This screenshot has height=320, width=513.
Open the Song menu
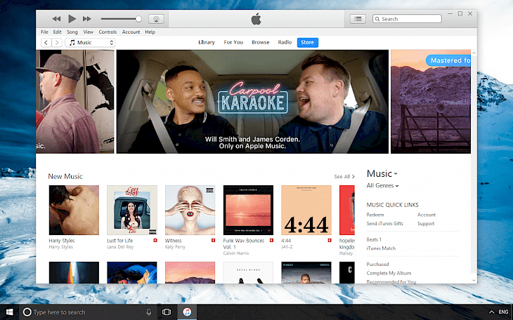point(72,32)
